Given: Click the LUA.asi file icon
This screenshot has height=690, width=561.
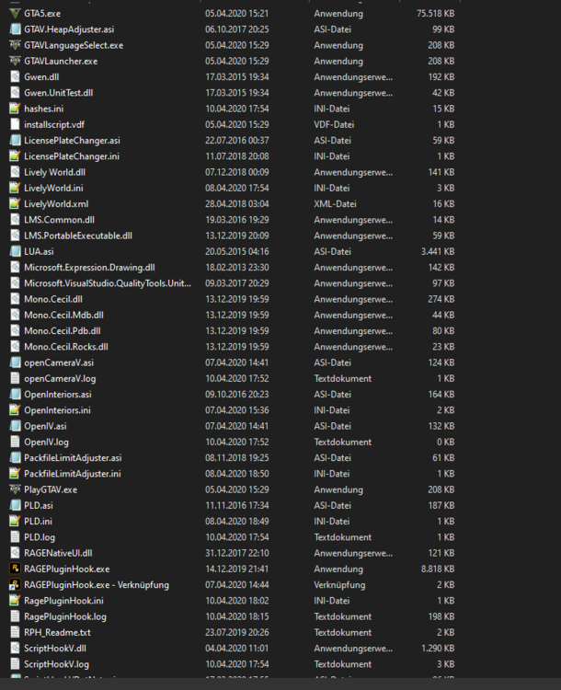Looking at the screenshot, I should 15,251.
